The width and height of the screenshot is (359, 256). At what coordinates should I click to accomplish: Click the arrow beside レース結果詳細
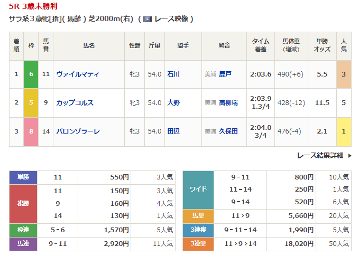[350, 155]
